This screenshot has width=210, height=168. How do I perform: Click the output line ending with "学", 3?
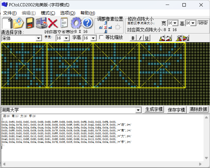click(x=66, y=142)
